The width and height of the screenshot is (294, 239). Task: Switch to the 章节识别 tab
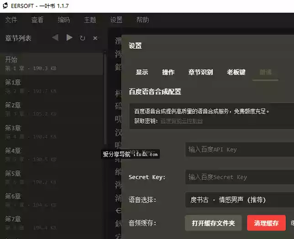(x=200, y=72)
